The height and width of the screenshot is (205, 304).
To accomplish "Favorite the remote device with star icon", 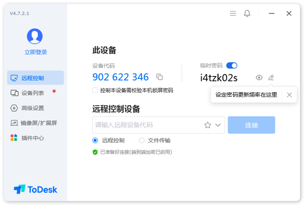I will 207,125.
